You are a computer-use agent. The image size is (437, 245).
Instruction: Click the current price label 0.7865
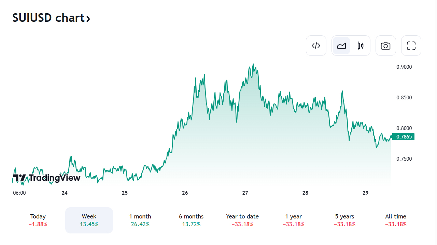coord(403,137)
